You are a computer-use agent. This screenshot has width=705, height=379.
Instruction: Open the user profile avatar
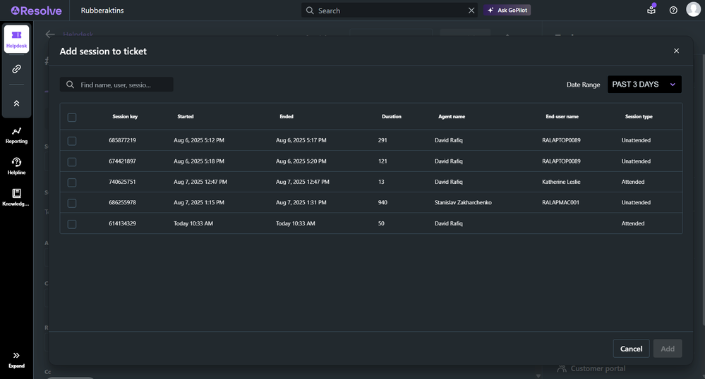[693, 10]
